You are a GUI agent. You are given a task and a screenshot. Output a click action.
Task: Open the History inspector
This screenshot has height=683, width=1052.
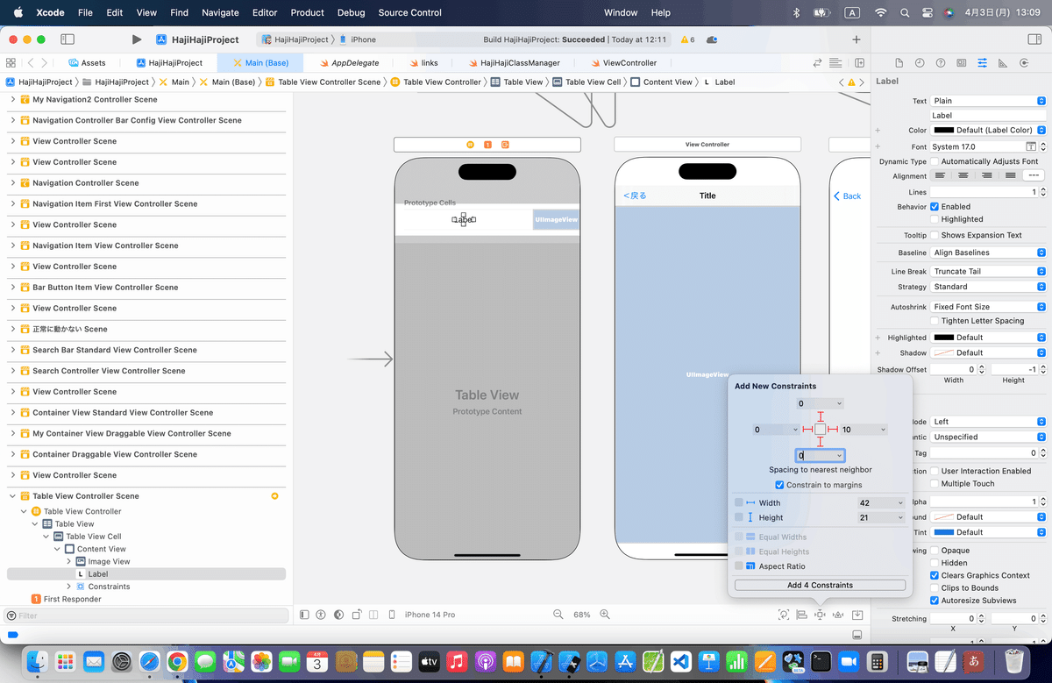point(920,63)
